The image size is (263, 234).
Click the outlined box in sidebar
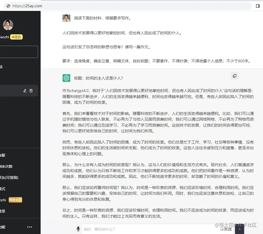coord(19,52)
